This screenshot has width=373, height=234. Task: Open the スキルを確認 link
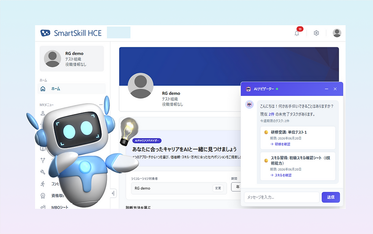[281, 175]
